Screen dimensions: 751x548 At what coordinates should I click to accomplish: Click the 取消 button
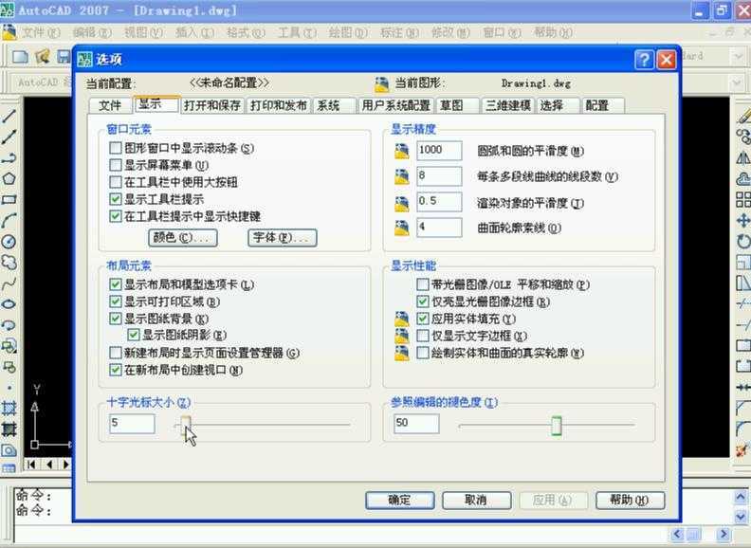point(477,501)
